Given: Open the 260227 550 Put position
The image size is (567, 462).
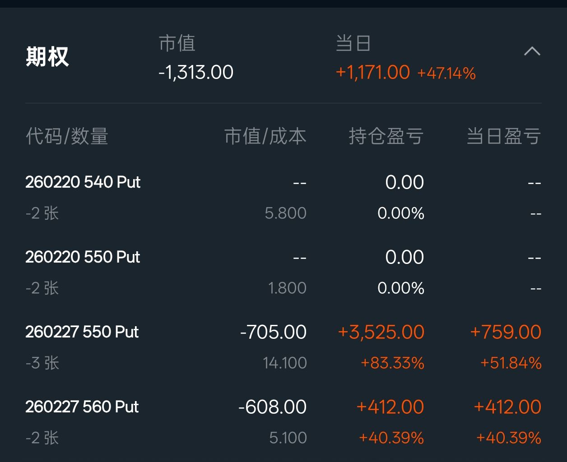Looking at the screenshot, I should 82,332.
